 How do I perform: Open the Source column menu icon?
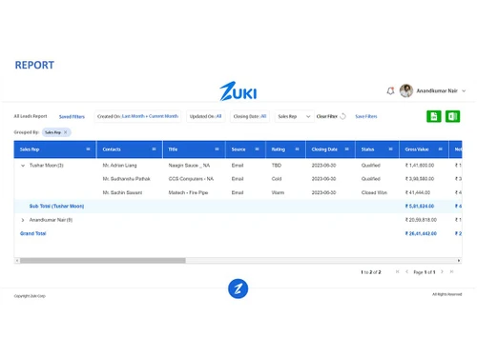click(x=257, y=149)
